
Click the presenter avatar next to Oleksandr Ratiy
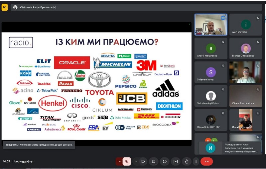coord(15,7)
